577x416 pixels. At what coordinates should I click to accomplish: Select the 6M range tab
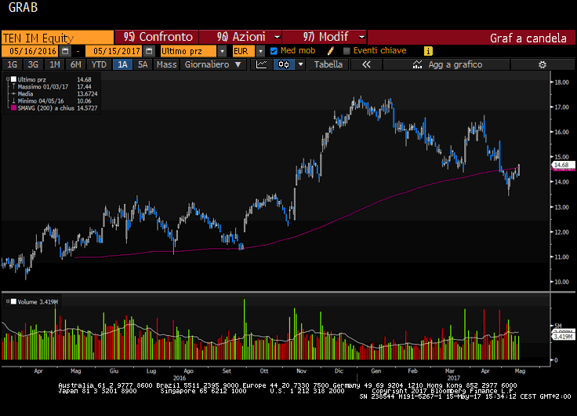(x=76, y=64)
